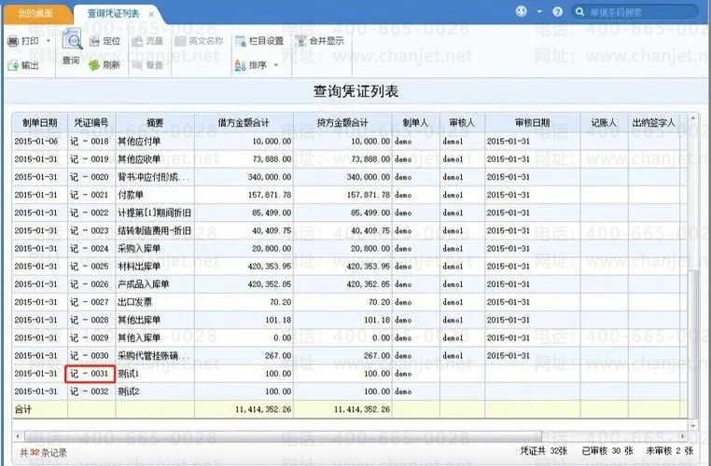711x466 pixels.
Task: Click the 定位 locate button
Action: pyautogui.click(x=105, y=41)
